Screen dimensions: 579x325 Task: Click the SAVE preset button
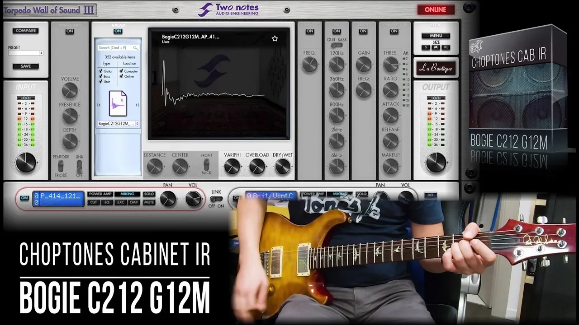click(x=26, y=66)
